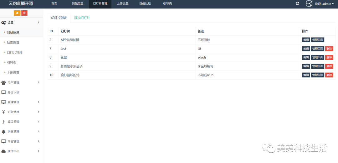Click the round admin avatar icon

click(x=309, y=3)
